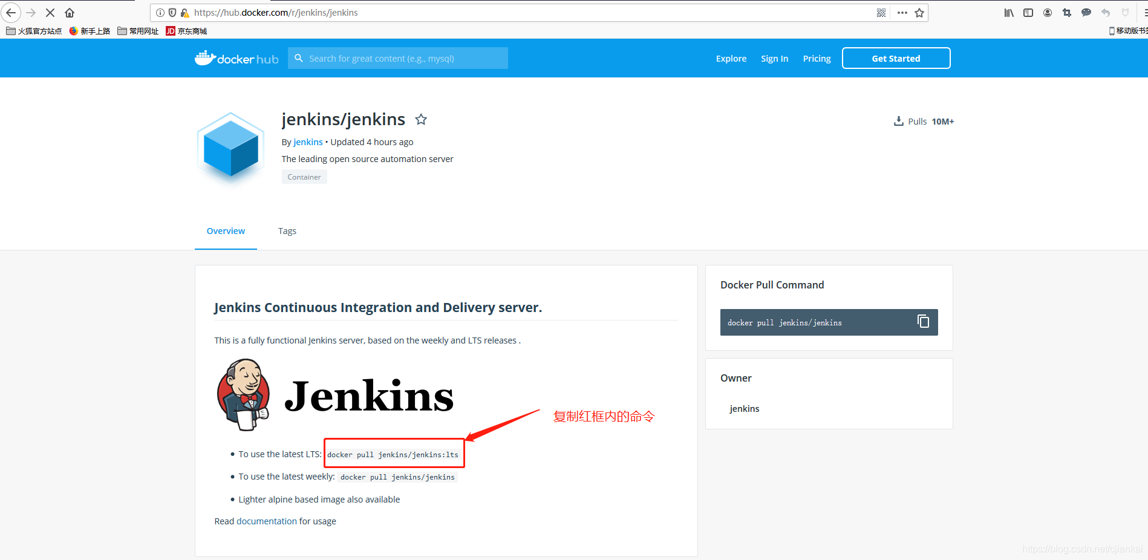Click the Docker Pull Command heading
The height and width of the screenshot is (560, 1148).
click(772, 285)
